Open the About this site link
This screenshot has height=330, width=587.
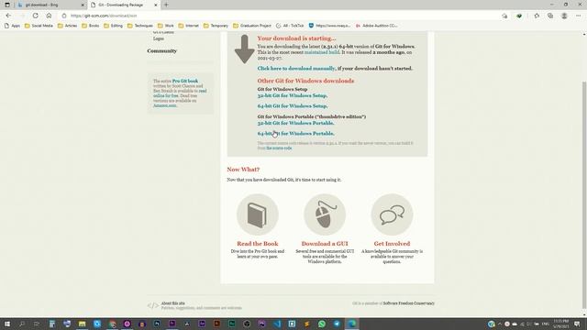click(x=173, y=303)
